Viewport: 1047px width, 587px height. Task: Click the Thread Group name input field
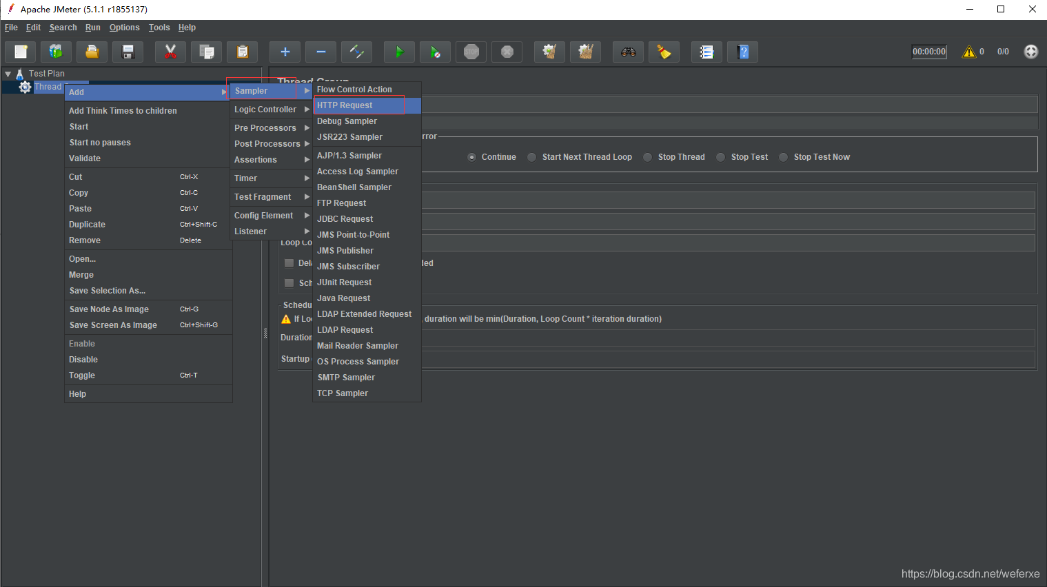729,105
